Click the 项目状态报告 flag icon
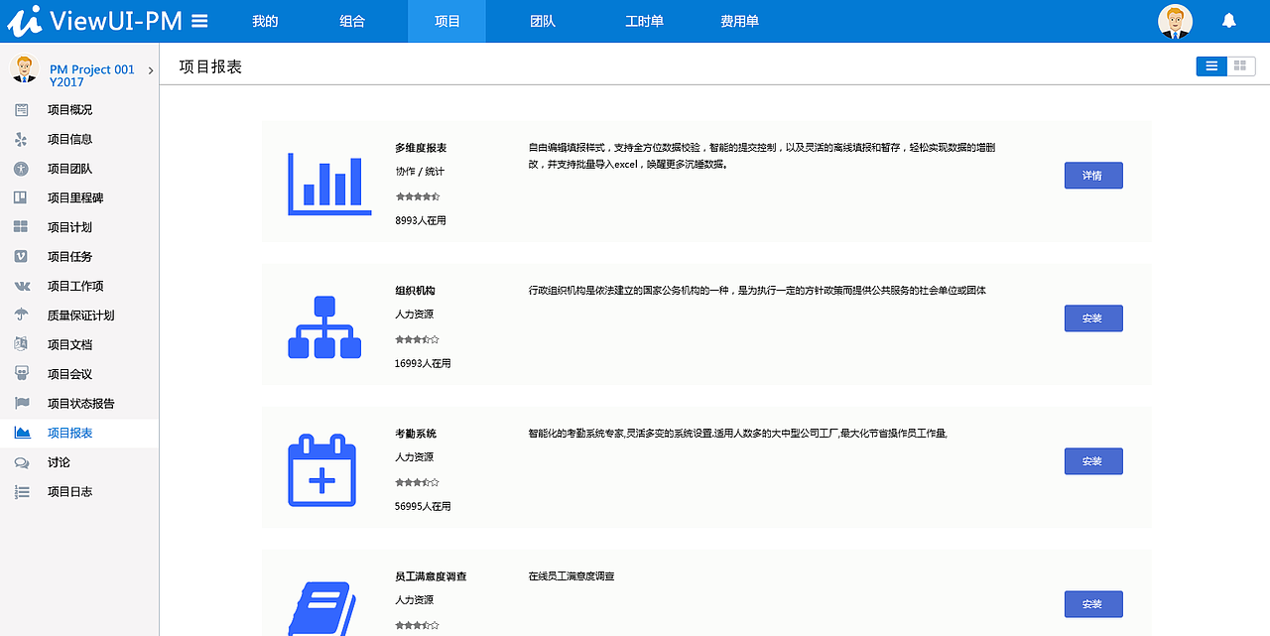Viewport: 1270px width, 636px height. tap(22, 403)
